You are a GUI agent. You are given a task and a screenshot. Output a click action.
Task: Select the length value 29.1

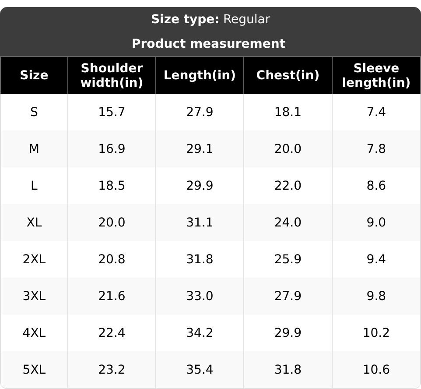[200, 149]
